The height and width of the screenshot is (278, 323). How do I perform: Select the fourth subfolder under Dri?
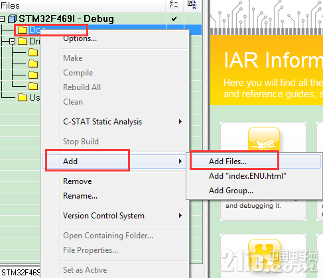(x=33, y=86)
